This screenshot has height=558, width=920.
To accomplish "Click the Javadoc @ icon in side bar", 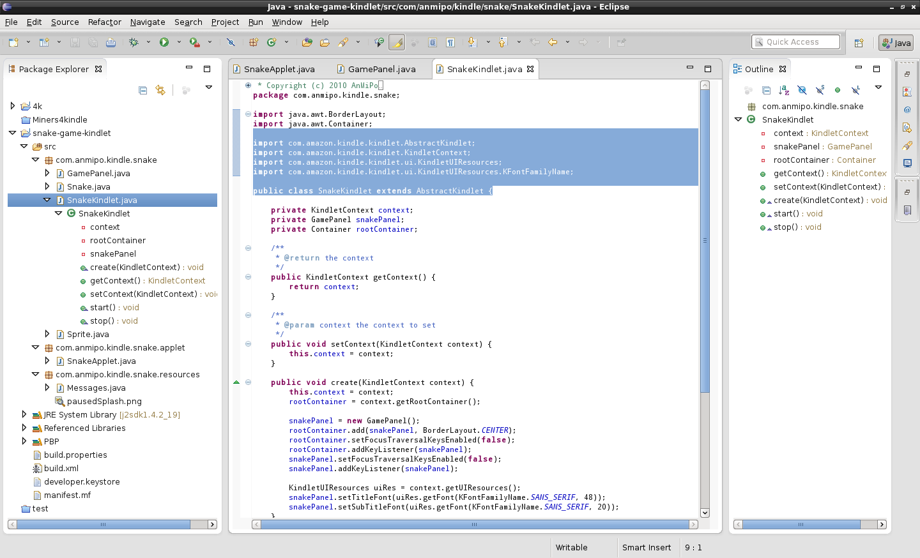I will click(x=907, y=110).
